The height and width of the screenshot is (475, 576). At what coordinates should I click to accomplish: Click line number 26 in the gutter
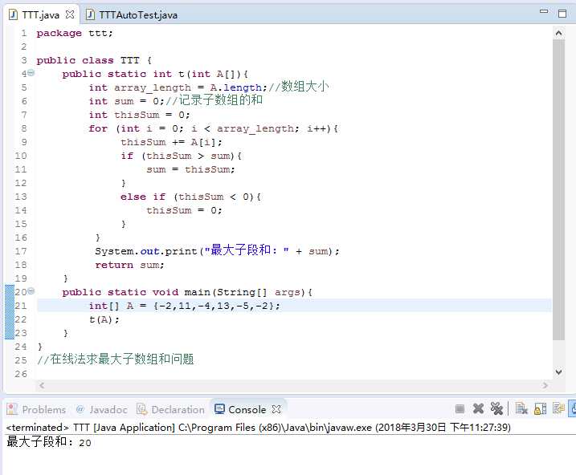point(21,374)
